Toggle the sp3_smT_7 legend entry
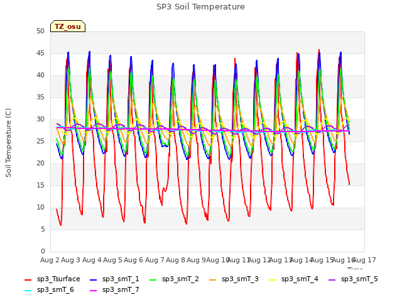The height and width of the screenshot is (302, 402). [114, 289]
